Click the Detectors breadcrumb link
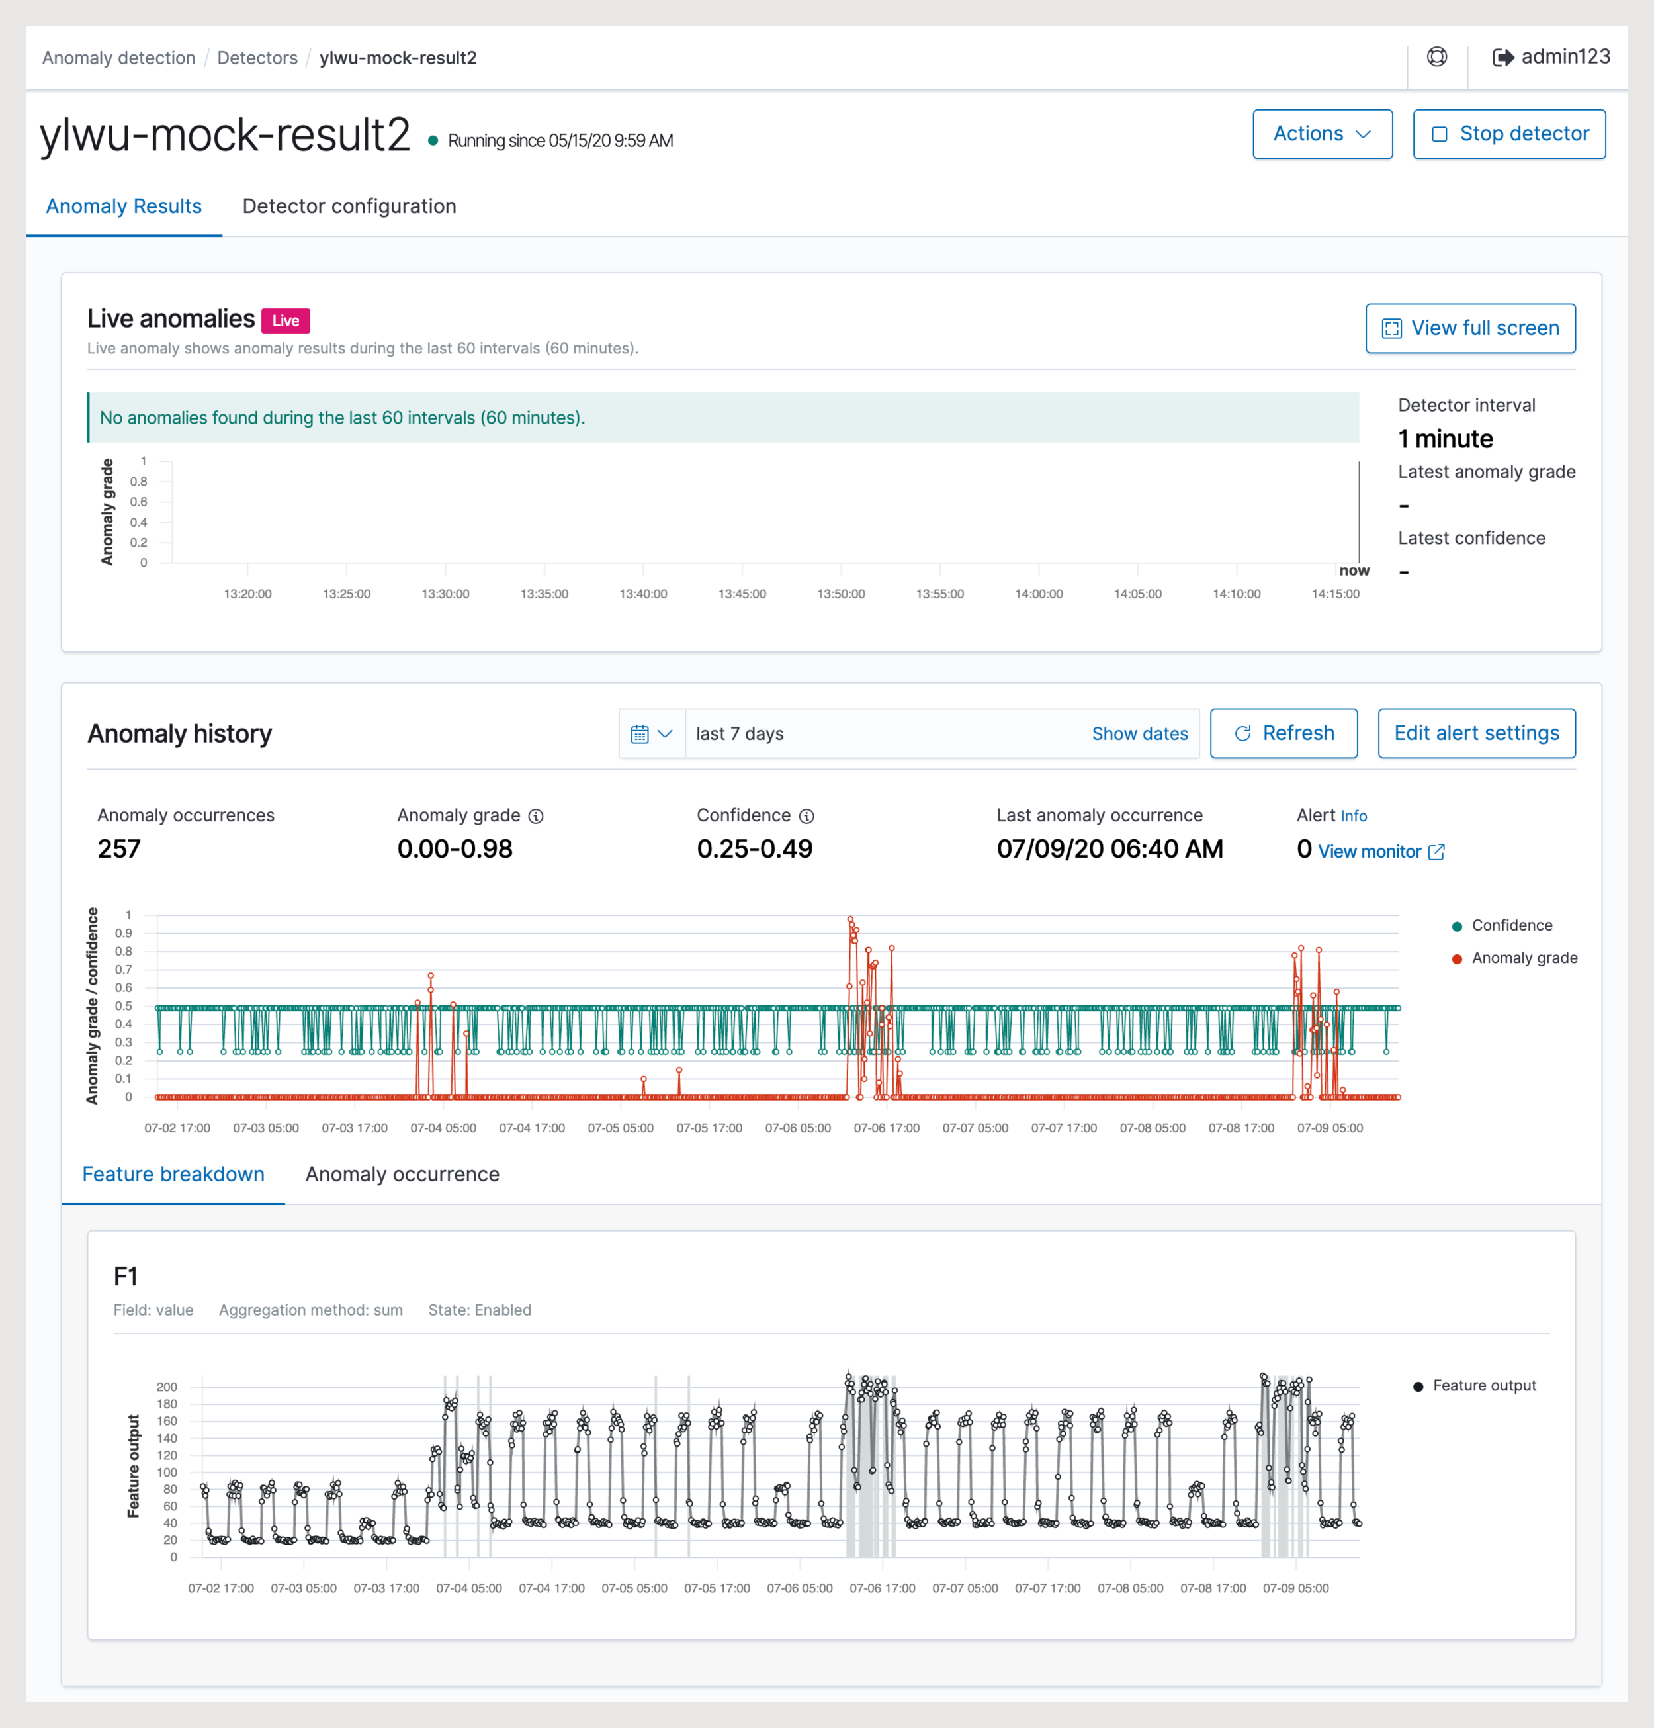Image resolution: width=1654 pixels, height=1728 pixels. [257, 58]
